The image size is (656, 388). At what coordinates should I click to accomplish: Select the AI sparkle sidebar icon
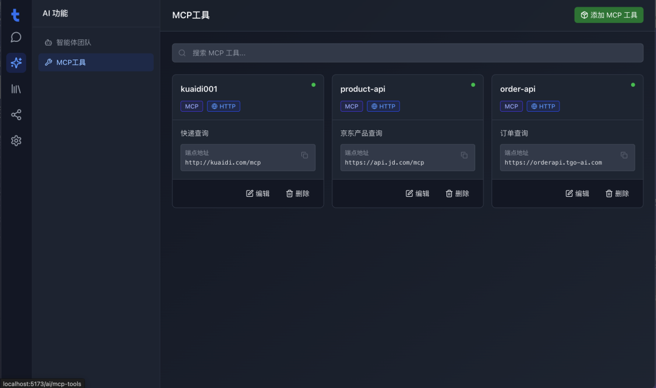pos(16,63)
